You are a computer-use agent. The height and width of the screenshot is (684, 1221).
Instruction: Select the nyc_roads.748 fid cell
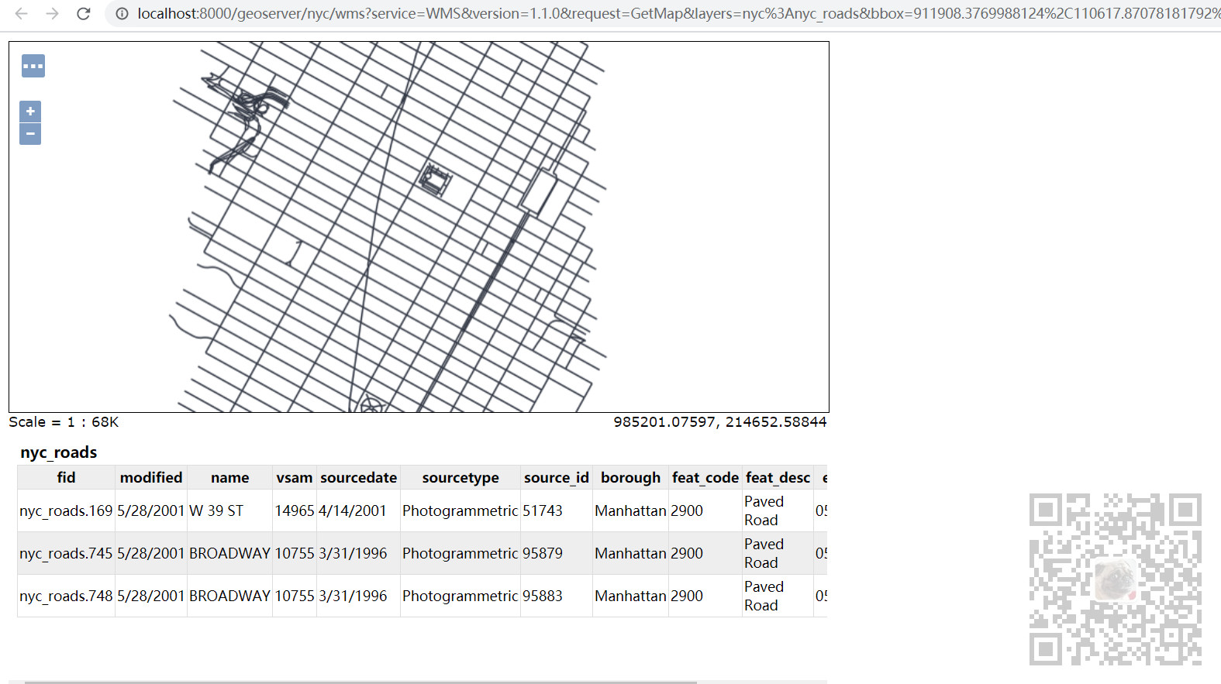point(67,596)
